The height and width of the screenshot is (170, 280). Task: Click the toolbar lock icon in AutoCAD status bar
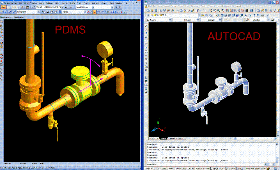pos(268,169)
